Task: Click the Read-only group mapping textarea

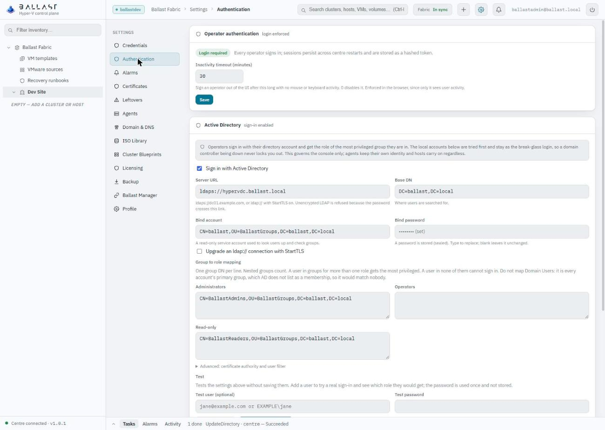Action: pyautogui.click(x=293, y=346)
